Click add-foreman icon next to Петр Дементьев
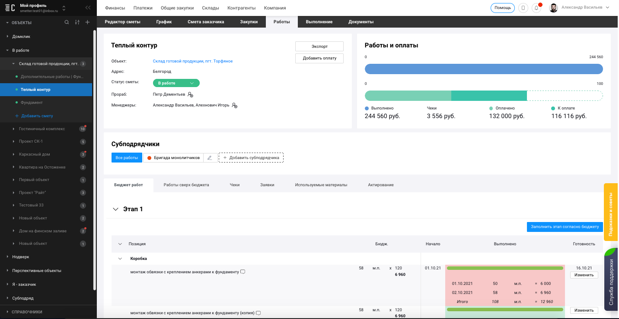This screenshot has width=619, height=319. pos(191,94)
